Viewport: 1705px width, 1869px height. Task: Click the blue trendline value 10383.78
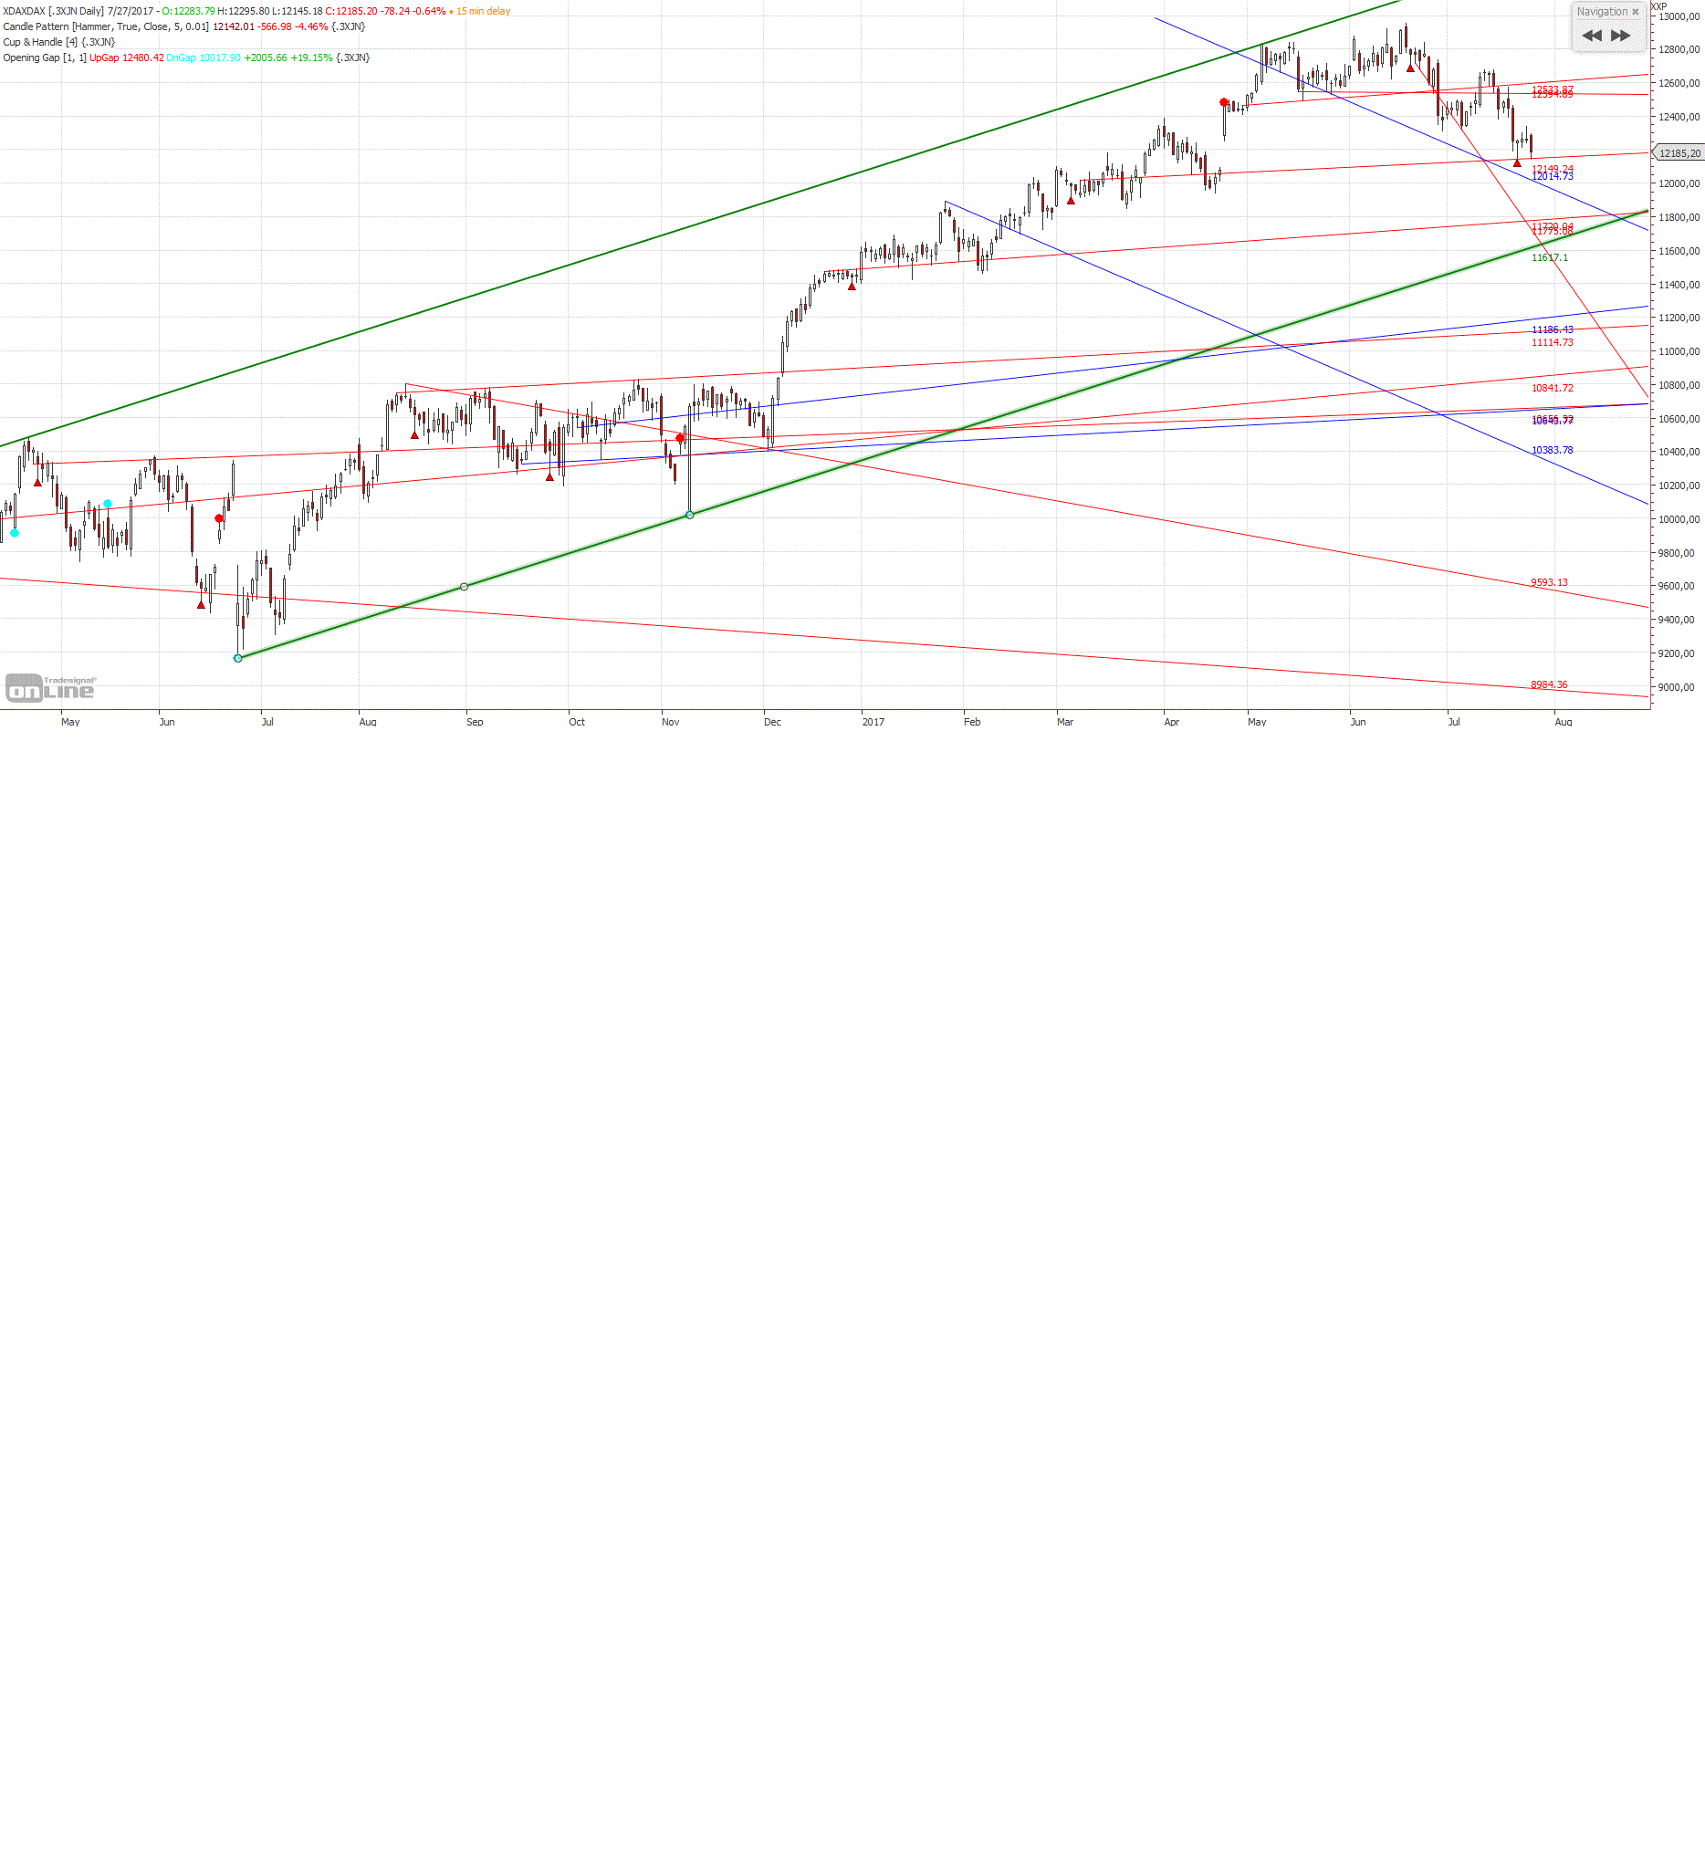click(1552, 451)
